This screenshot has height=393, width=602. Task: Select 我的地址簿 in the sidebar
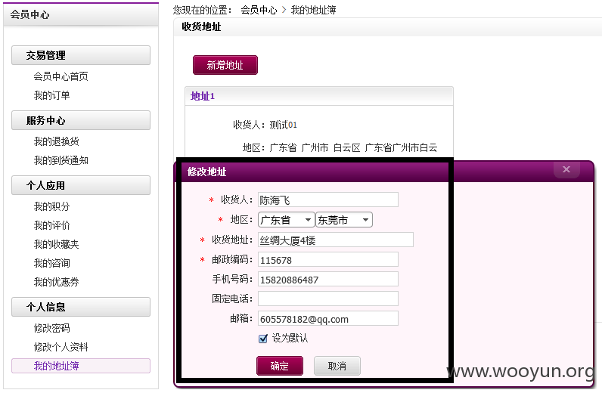81,366
